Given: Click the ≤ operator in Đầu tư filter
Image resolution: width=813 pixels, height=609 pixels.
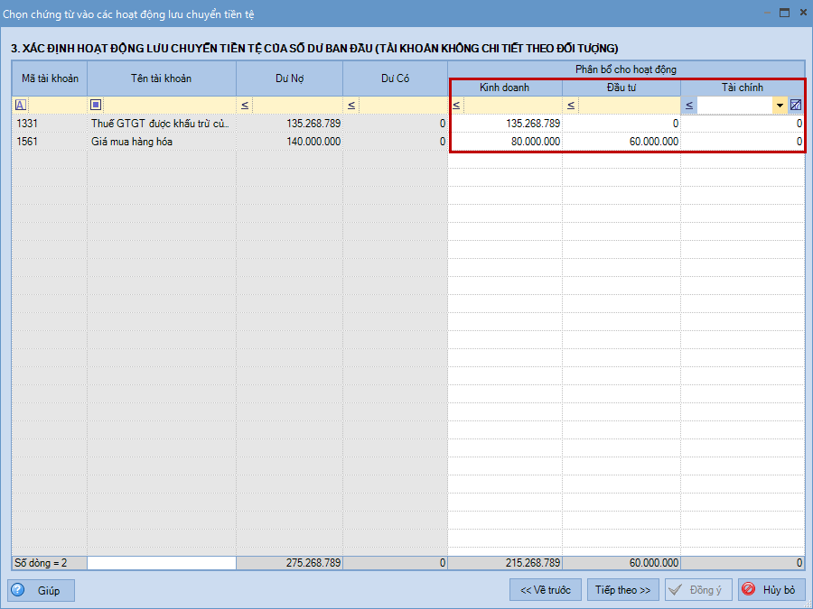Looking at the screenshot, I should coord(571,106).
